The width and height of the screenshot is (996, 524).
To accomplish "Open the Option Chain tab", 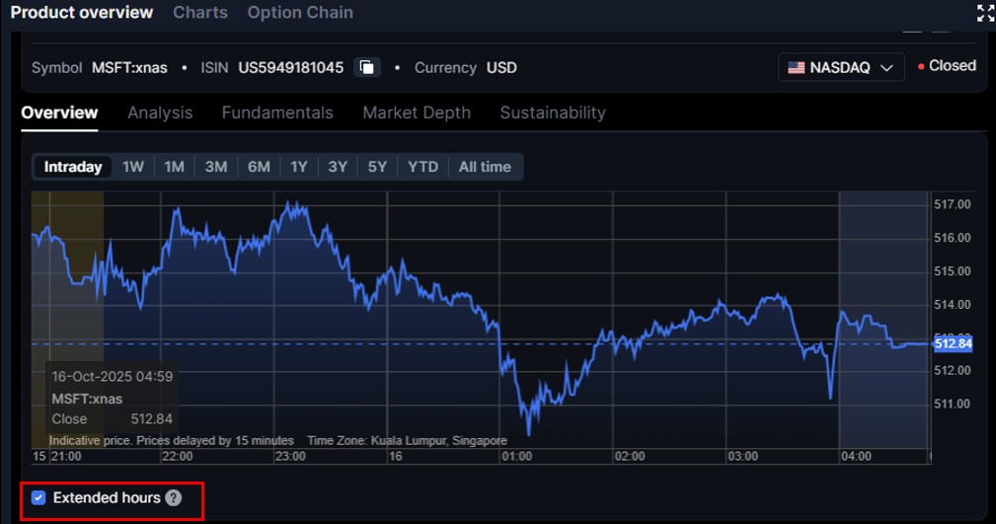I will coord(300,13).
